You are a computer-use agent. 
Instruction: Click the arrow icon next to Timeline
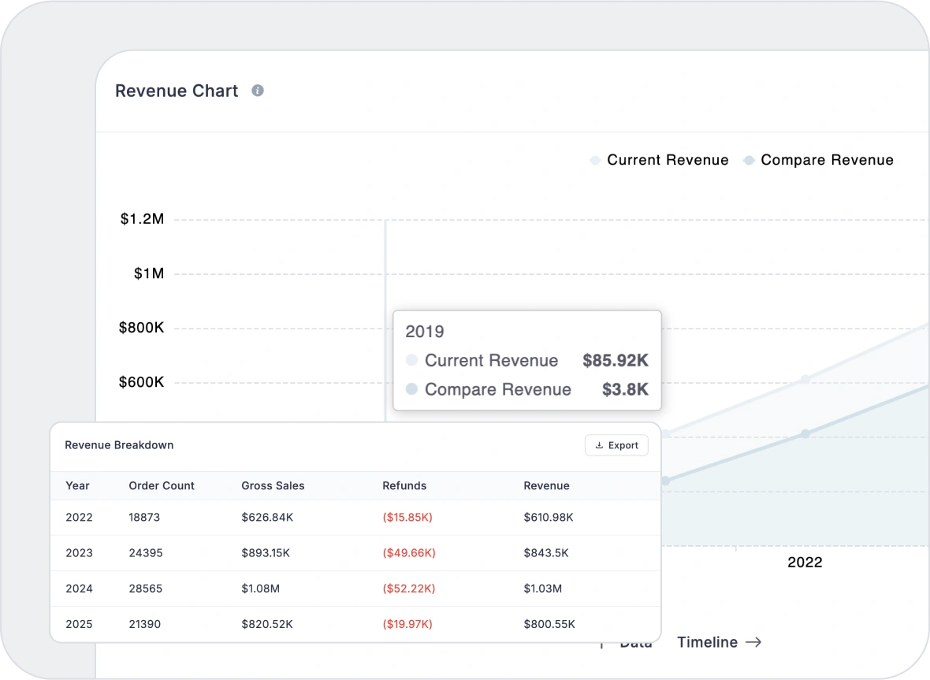752,642
